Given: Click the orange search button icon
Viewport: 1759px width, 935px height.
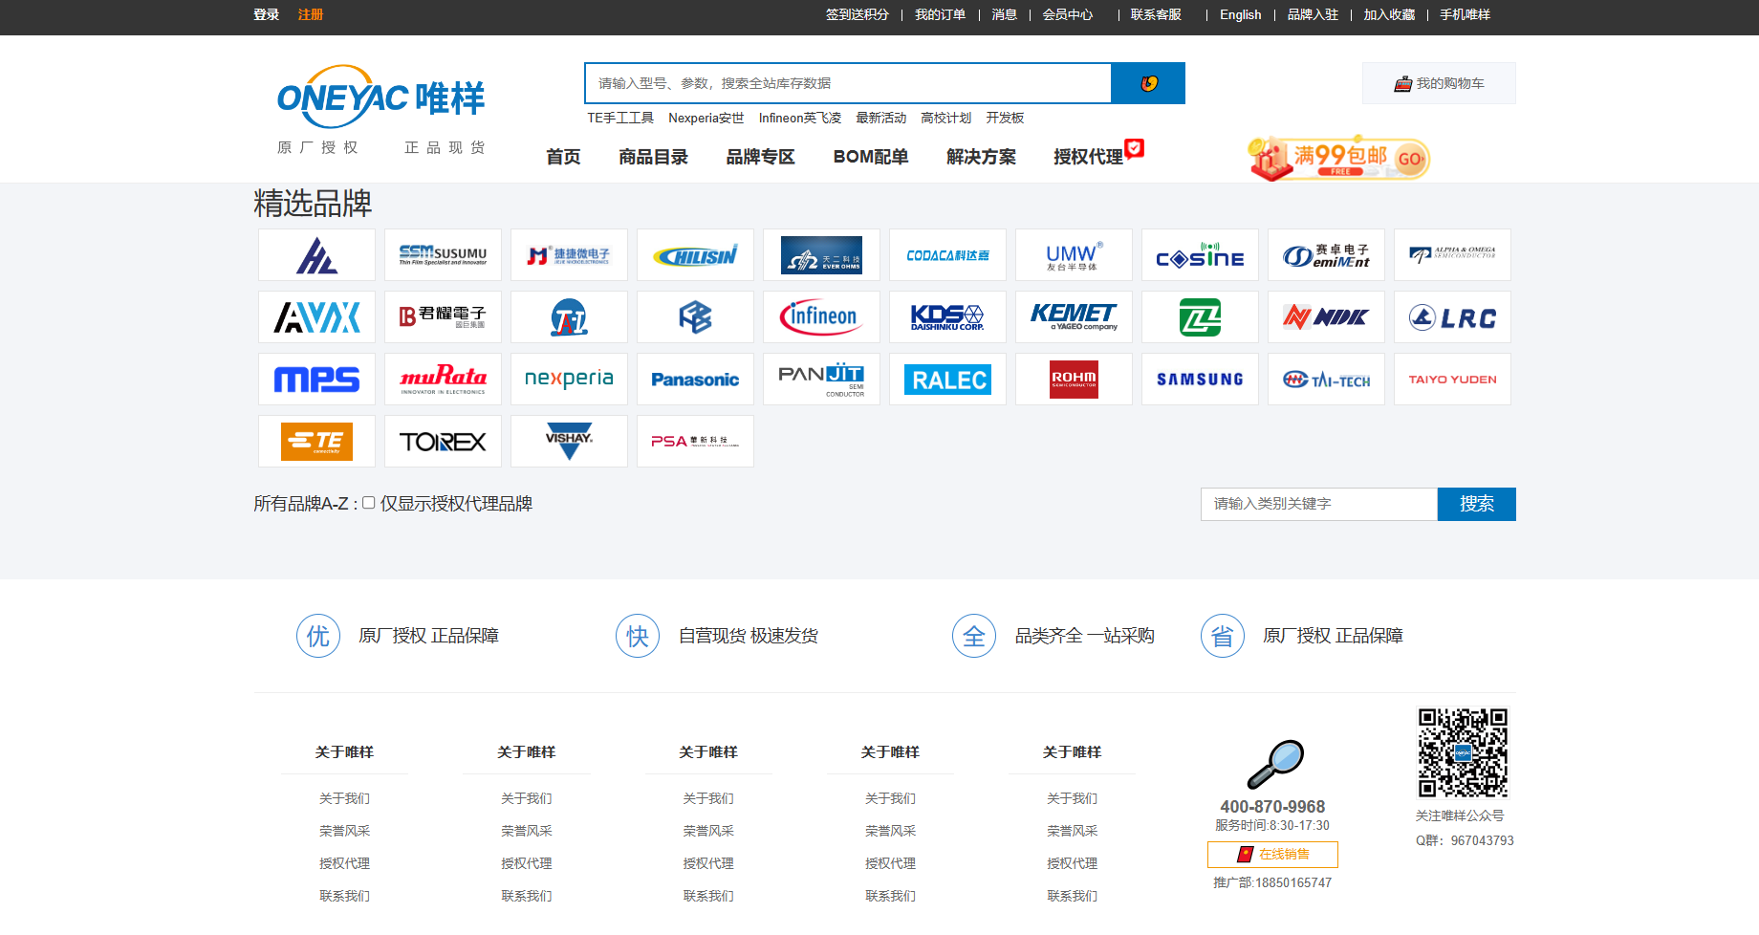Looking at the screenshot, I should tap(1148, 83).
